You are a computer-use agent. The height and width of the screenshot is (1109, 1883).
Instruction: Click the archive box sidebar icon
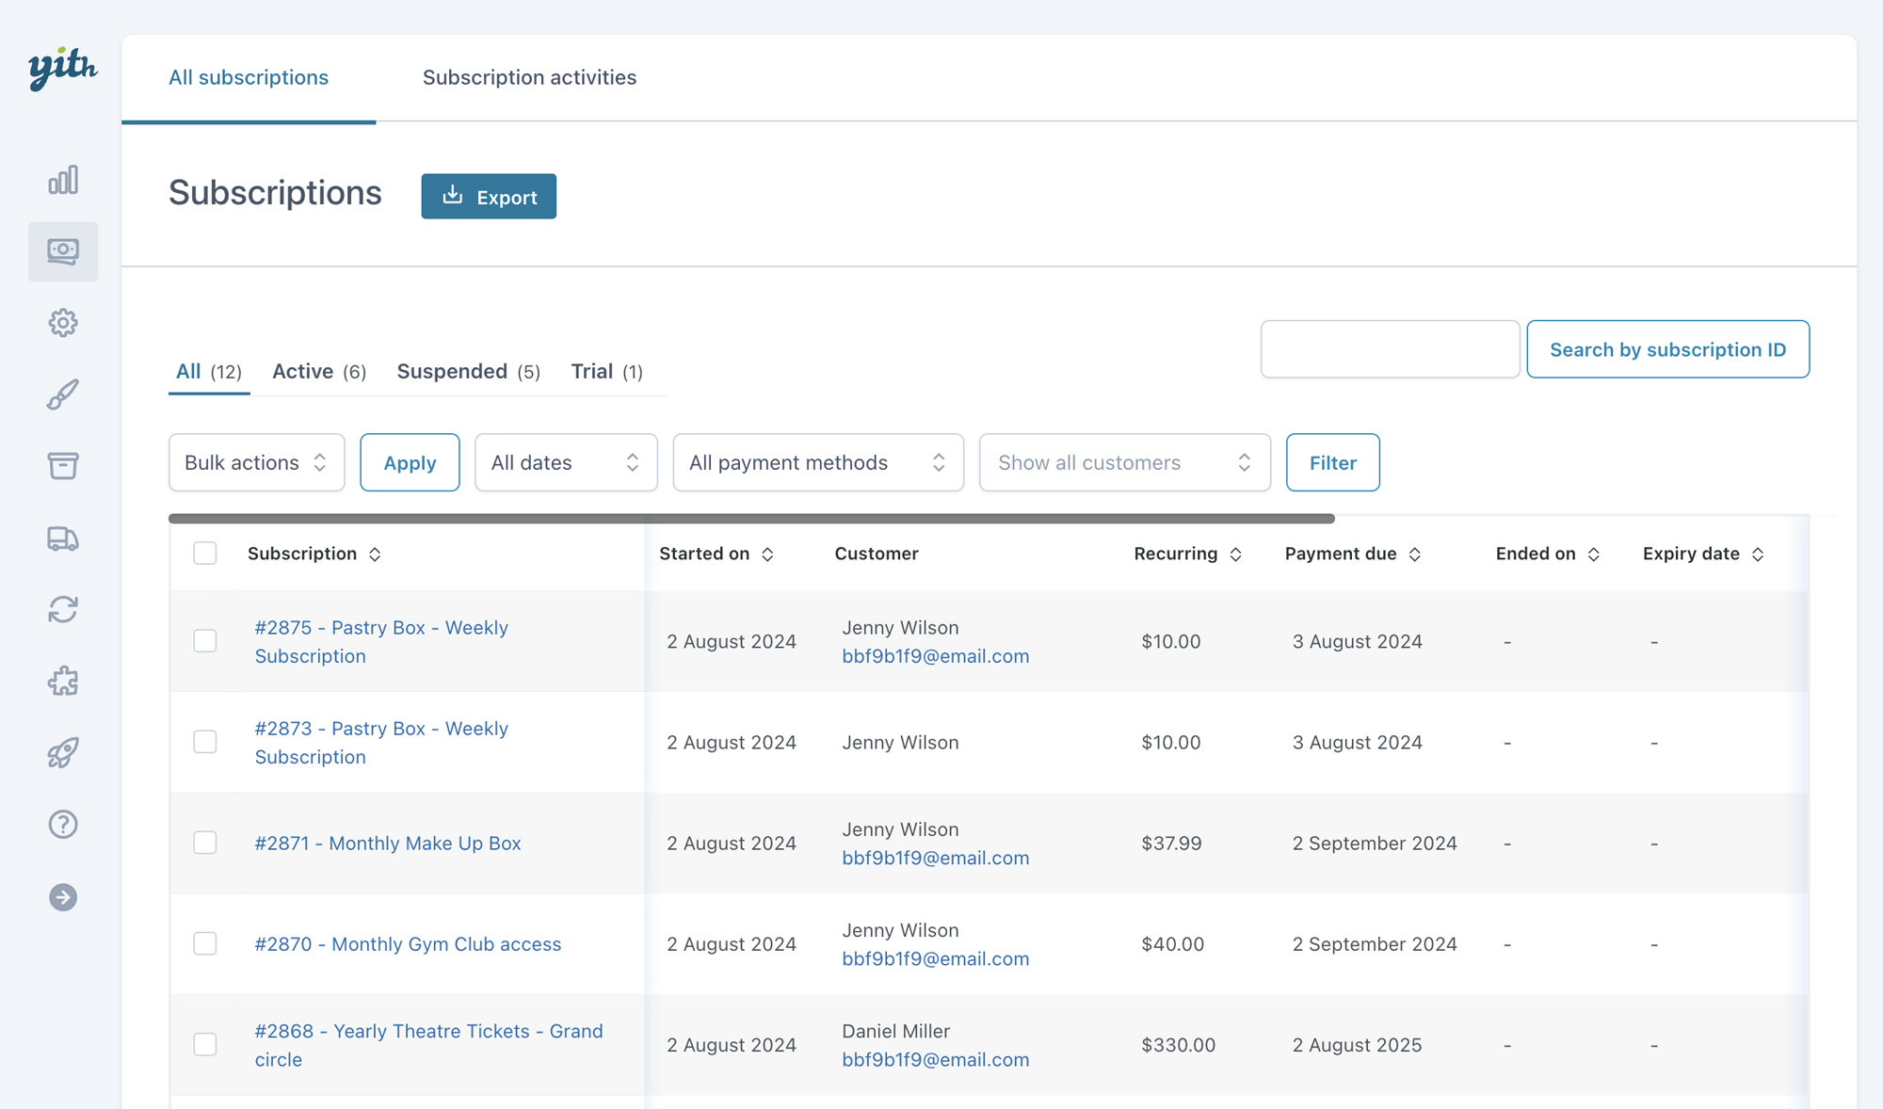[x=63, y=466]
